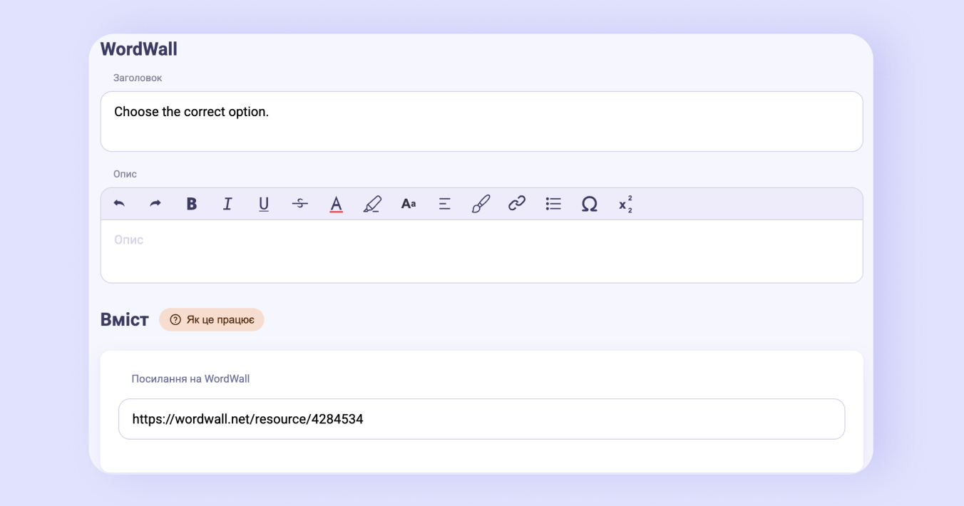Click the 'Посилання на WordWall' label
The height and width of the screenshot is (506, 964).
pos(190,378)
